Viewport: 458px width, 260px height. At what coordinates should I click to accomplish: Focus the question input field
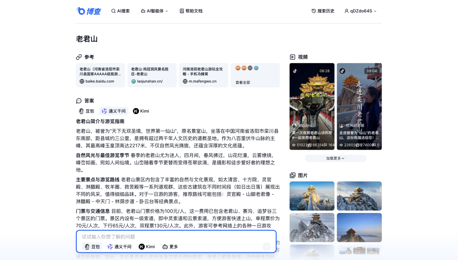(x=176, y=237)
